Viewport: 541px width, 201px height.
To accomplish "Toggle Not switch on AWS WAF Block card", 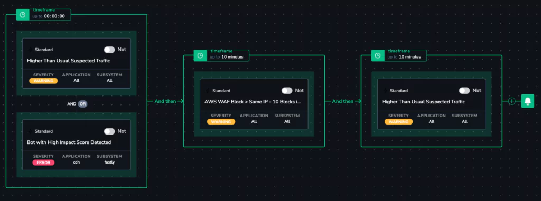I will point(287,90).
